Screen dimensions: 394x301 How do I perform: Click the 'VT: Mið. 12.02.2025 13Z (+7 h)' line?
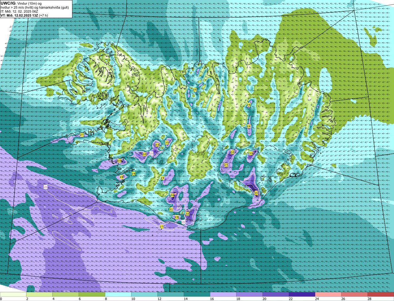point(24,15)
